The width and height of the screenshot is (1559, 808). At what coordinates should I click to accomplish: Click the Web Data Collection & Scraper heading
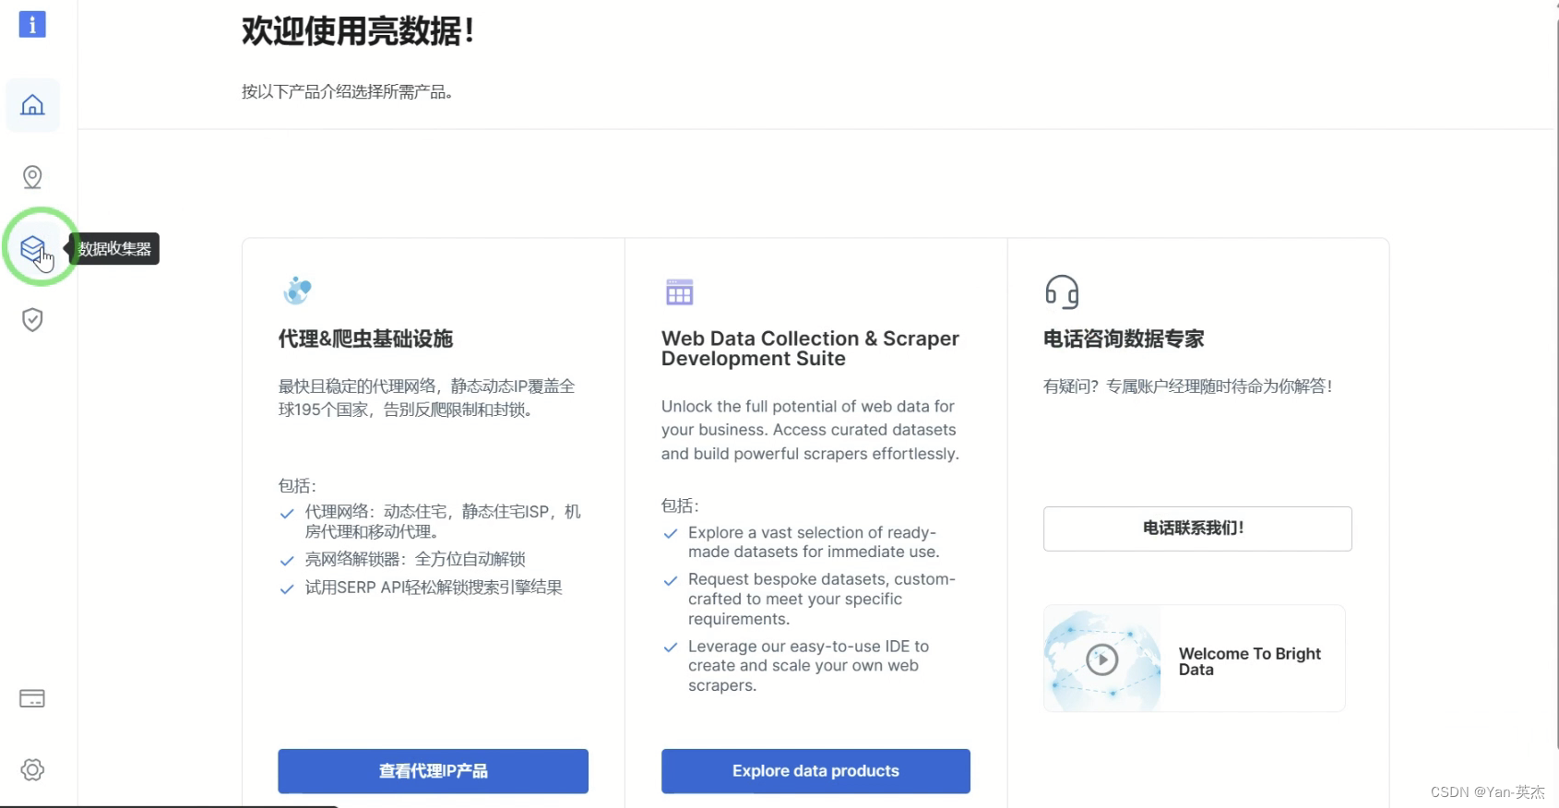(x=810, y=349)
